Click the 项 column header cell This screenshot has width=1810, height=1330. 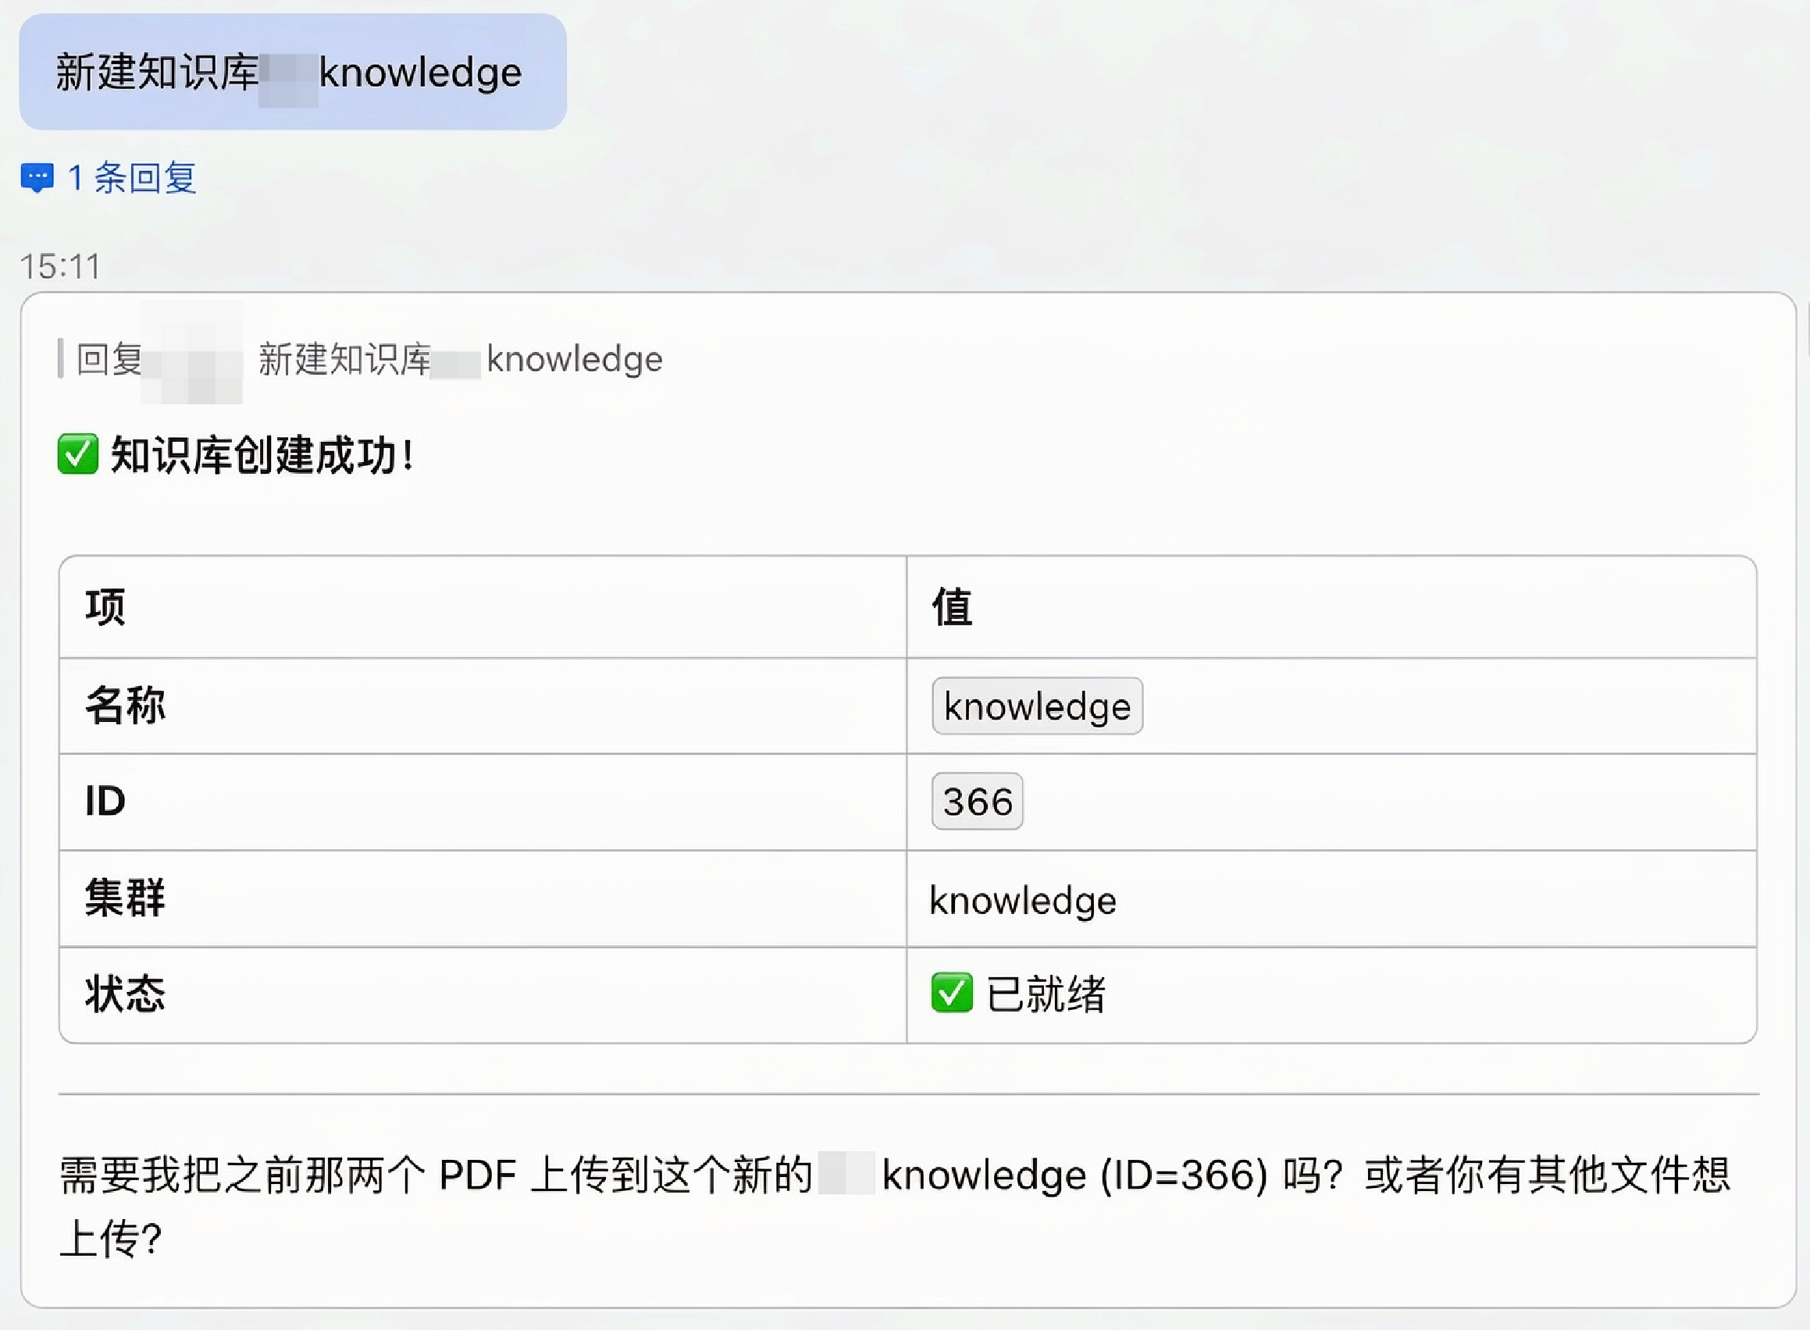(483, 607)
